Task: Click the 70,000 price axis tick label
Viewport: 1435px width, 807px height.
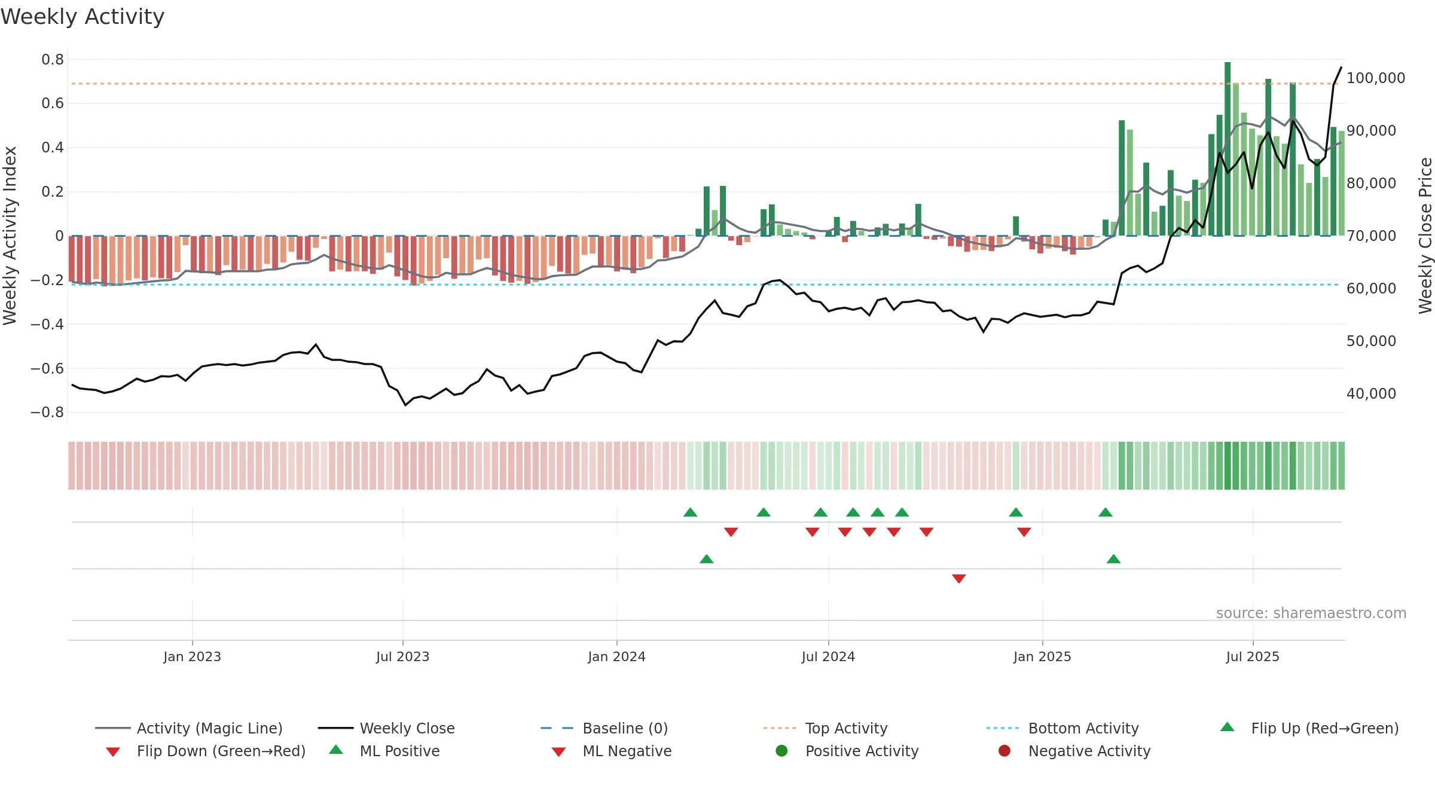Action: 1371,236
